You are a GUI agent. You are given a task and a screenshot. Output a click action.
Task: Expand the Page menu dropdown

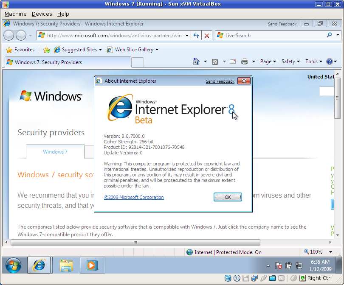coord(266,61)
